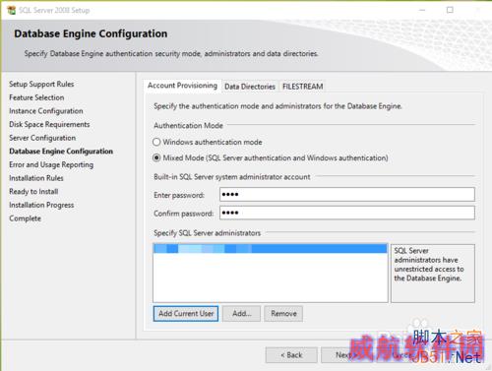The width and height of the screenshot is (492, 371).
Task: Click the Enter password field
Action: point(347,195)
